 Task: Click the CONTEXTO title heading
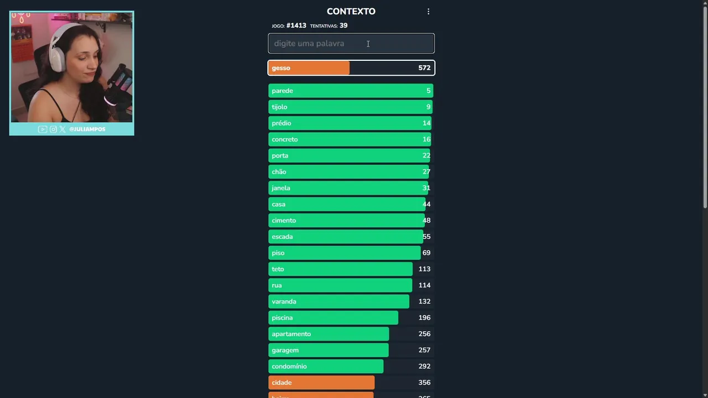(351, 12)
